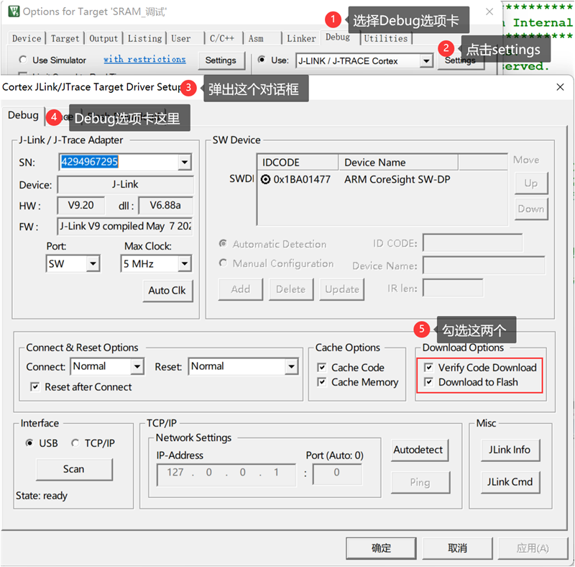Open the Reset type dropdown

[290, 367]
